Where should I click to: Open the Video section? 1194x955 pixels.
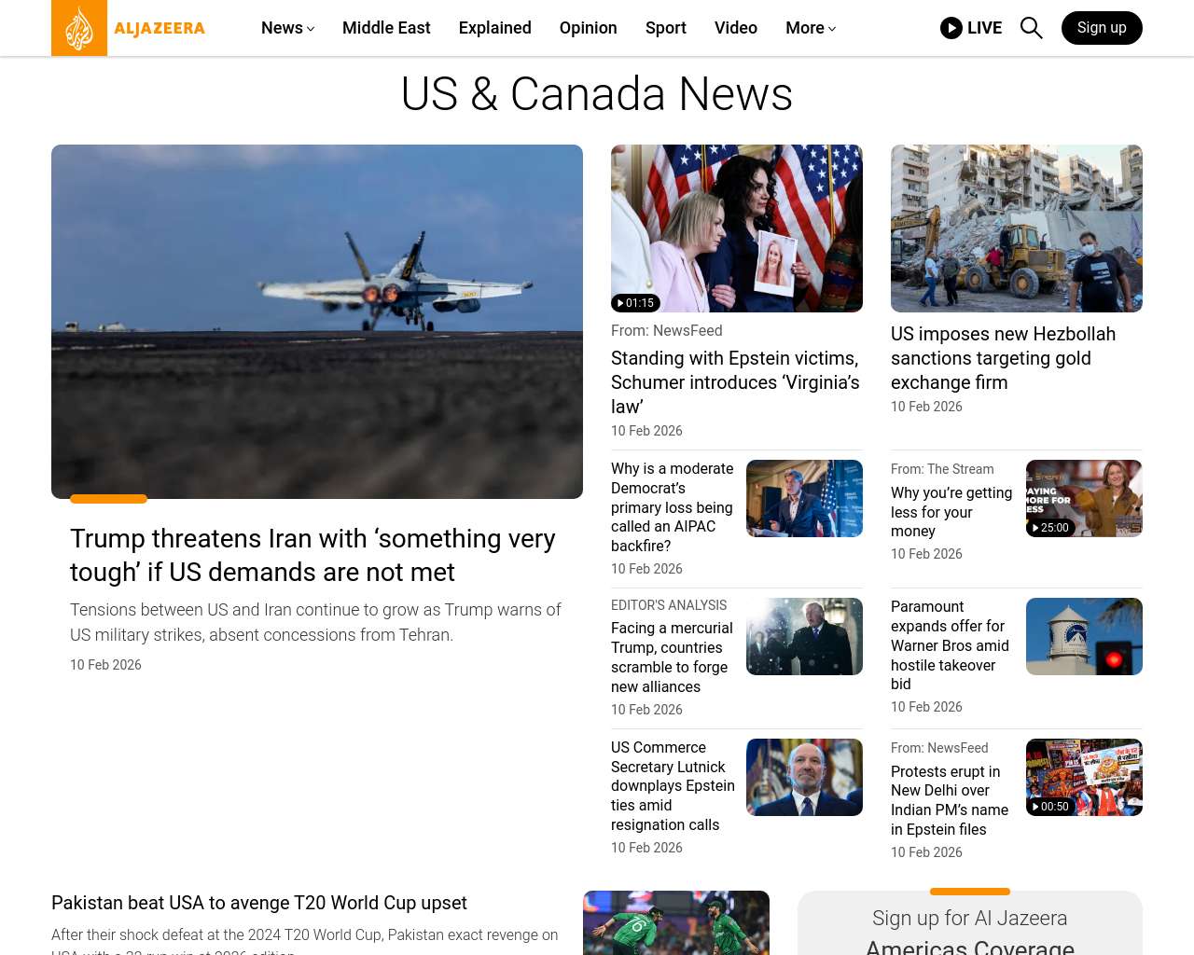click(x=735, y=28)
